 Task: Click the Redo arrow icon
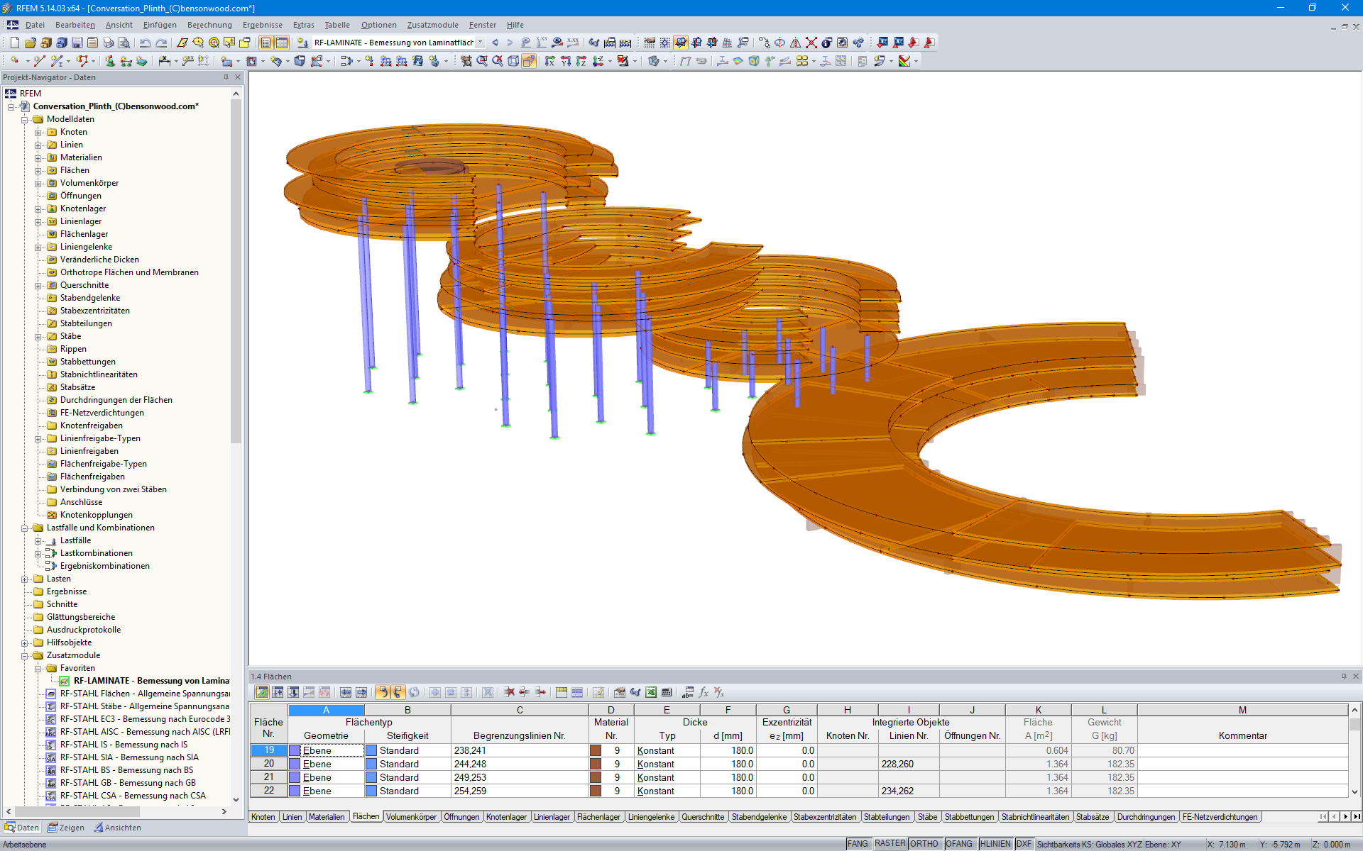(162, 43)
